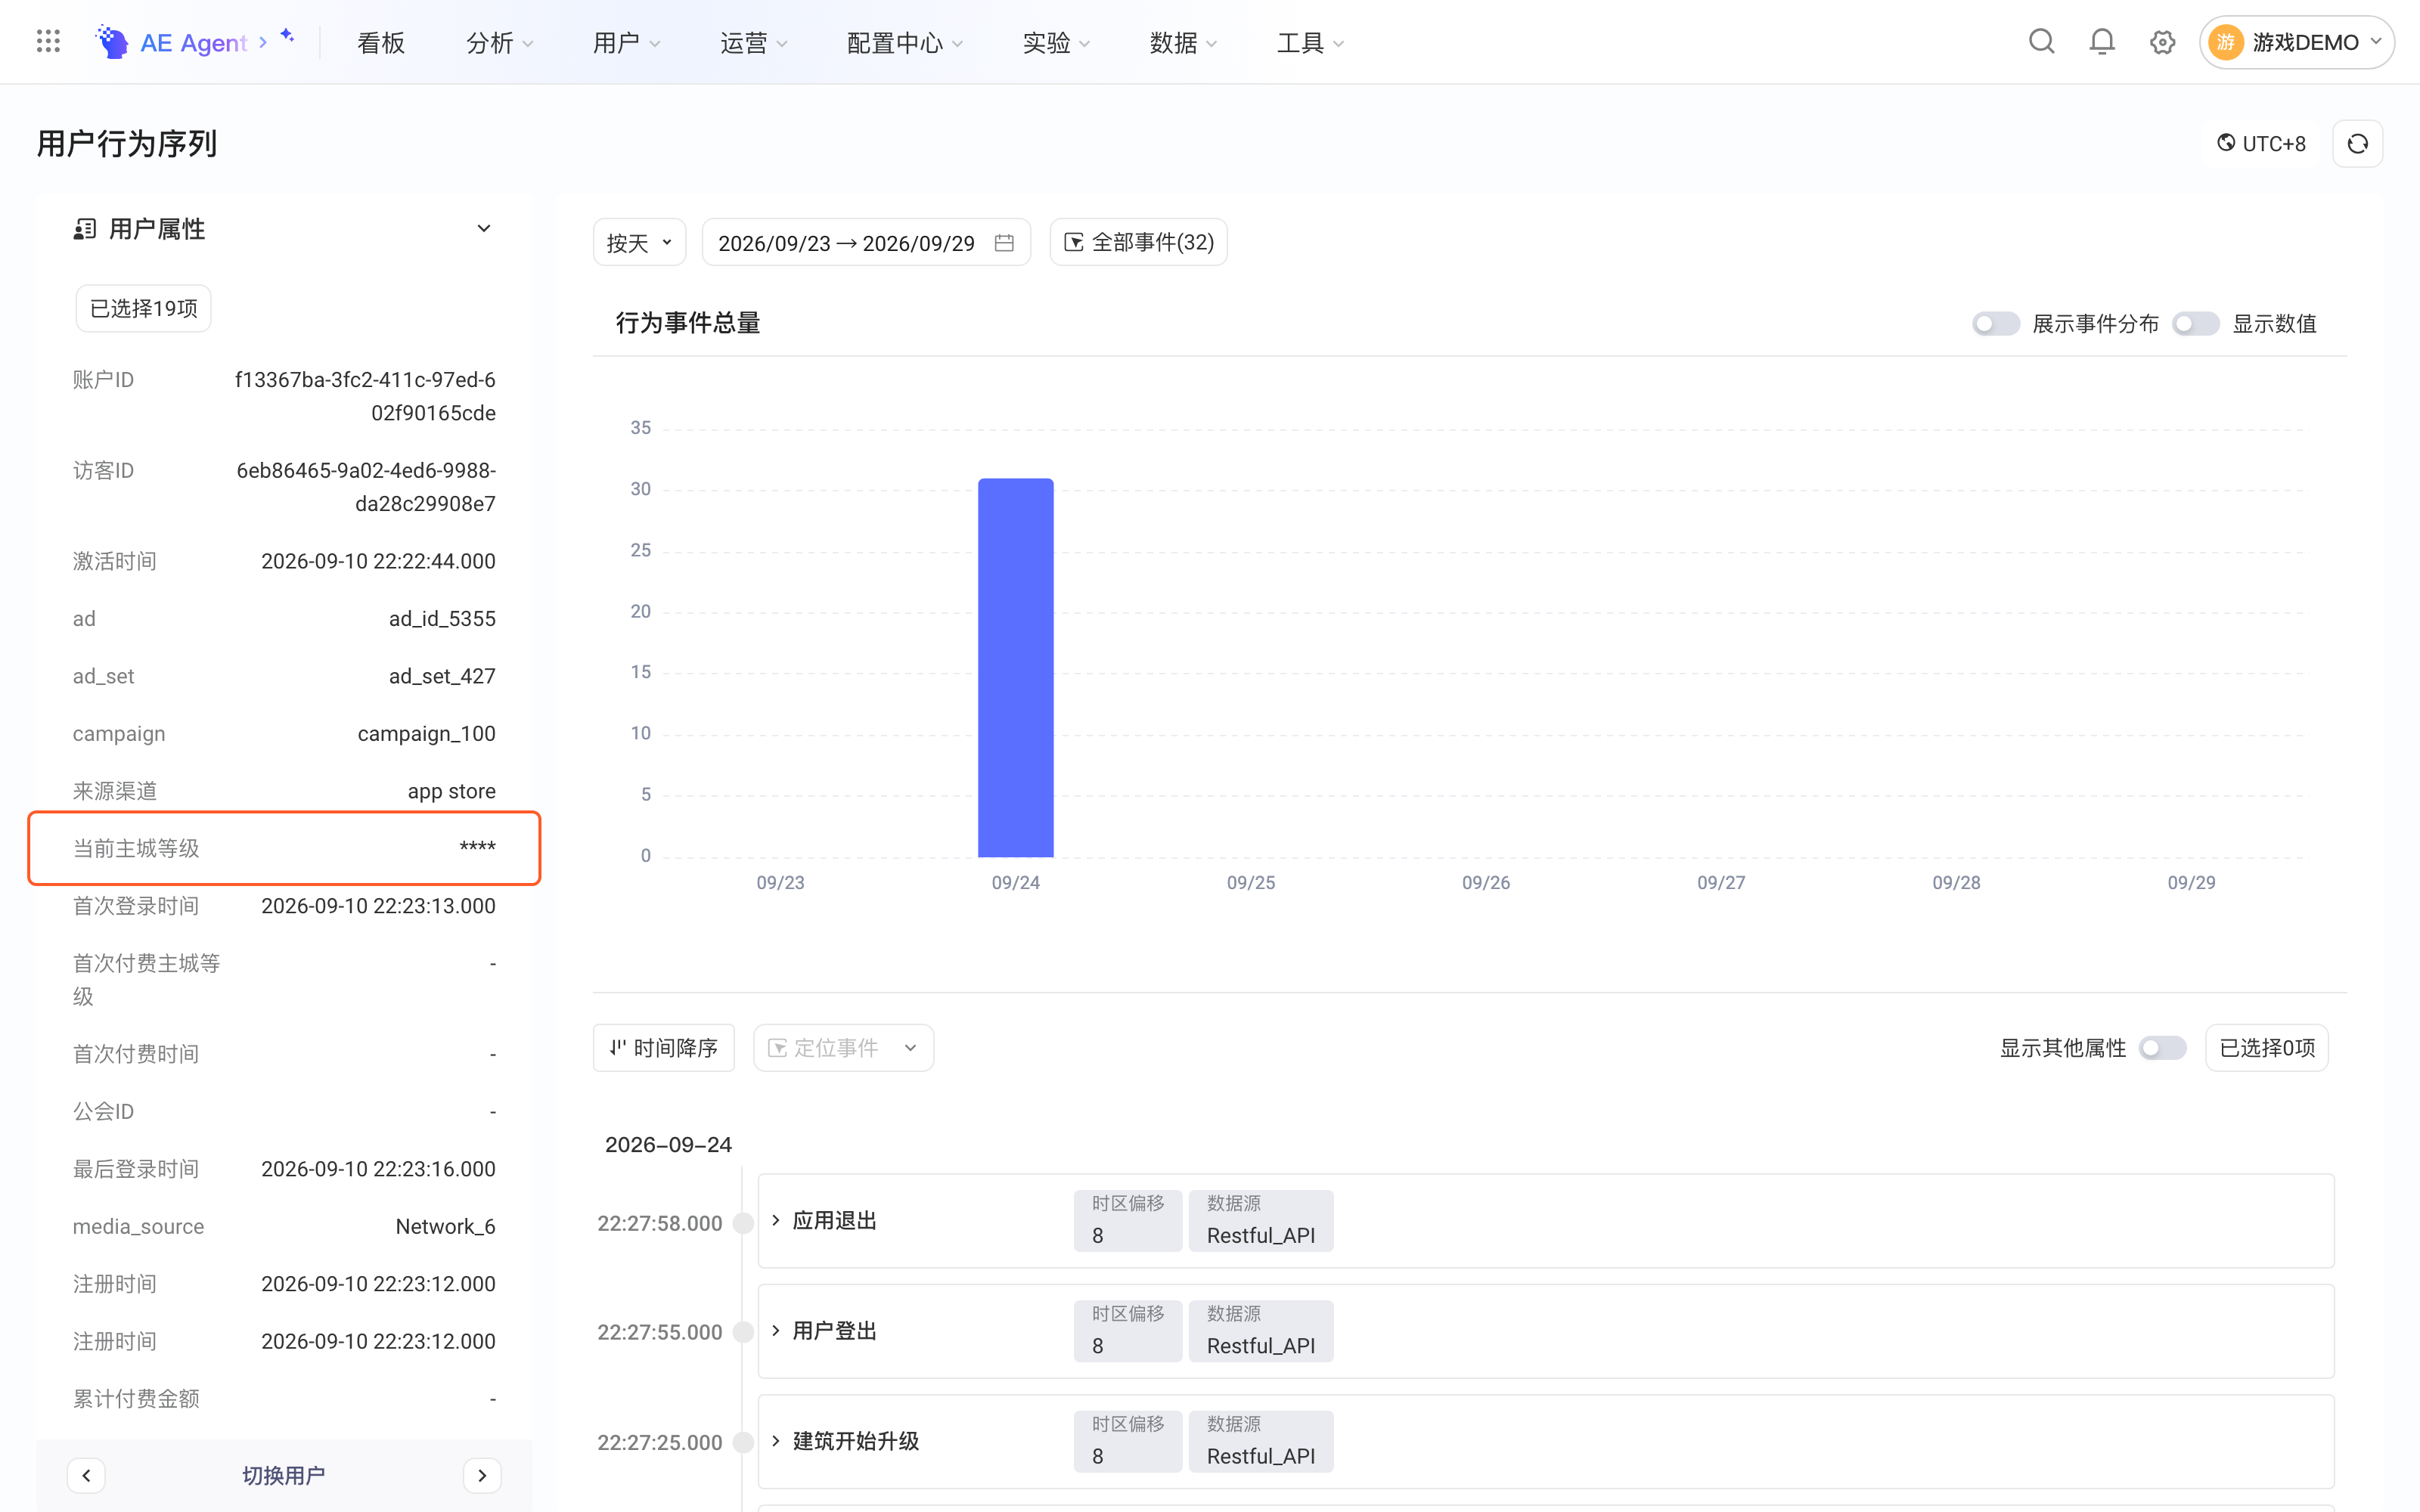Click the 游戏DEMO avatar icon
Image resolution: width=2420 pixels, height=1512 pixels.
coord(2226,42)
